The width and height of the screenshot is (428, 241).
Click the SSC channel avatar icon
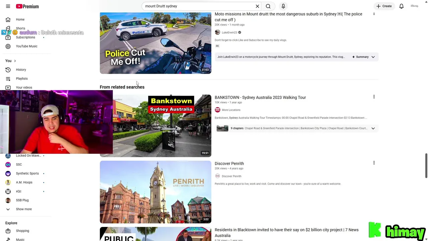coord(8,164)
